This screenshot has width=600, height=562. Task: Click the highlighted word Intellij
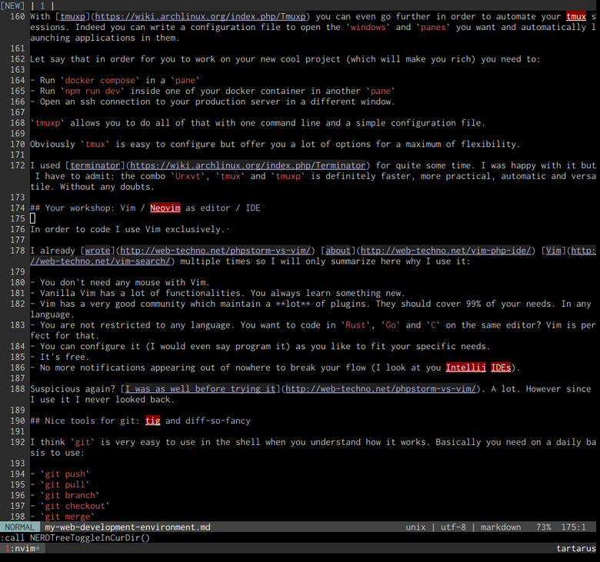pyautogui.click(x=465, y=367)
